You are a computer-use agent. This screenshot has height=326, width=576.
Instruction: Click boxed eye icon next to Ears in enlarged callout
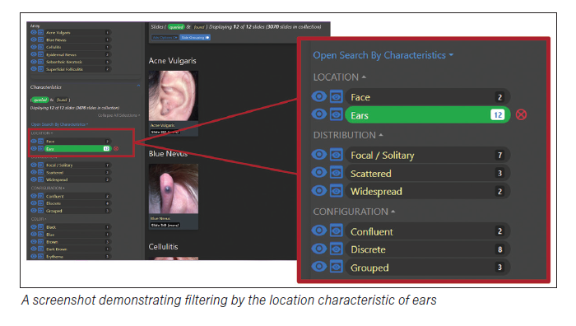336,114
